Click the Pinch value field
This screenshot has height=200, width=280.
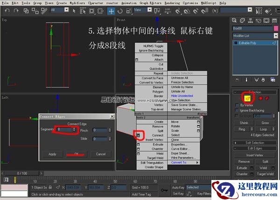coord(100,130)
